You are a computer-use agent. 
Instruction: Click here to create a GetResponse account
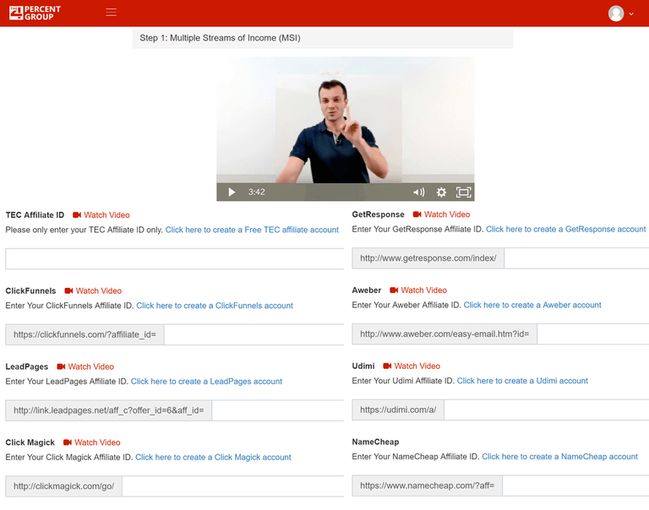click(566, 229)
